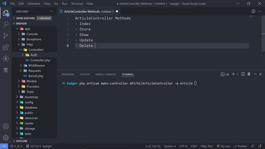Image resolution: width=265 pixels, height=149 pixels.
Task: Open the Help menu
Action: coord(90,4)
